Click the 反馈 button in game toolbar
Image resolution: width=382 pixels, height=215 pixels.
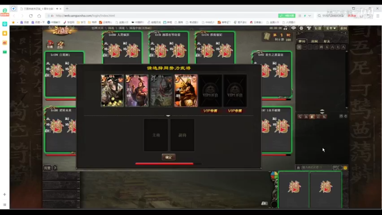[318, 28]
